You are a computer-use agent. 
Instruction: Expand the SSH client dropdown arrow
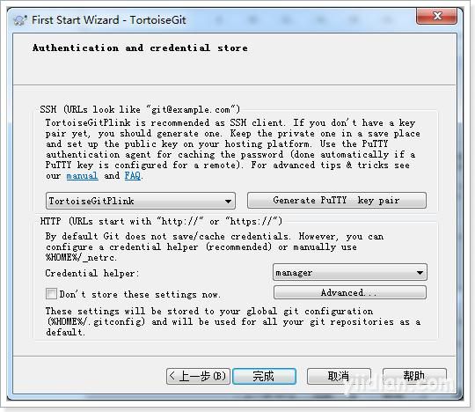[x=228, y=201]
